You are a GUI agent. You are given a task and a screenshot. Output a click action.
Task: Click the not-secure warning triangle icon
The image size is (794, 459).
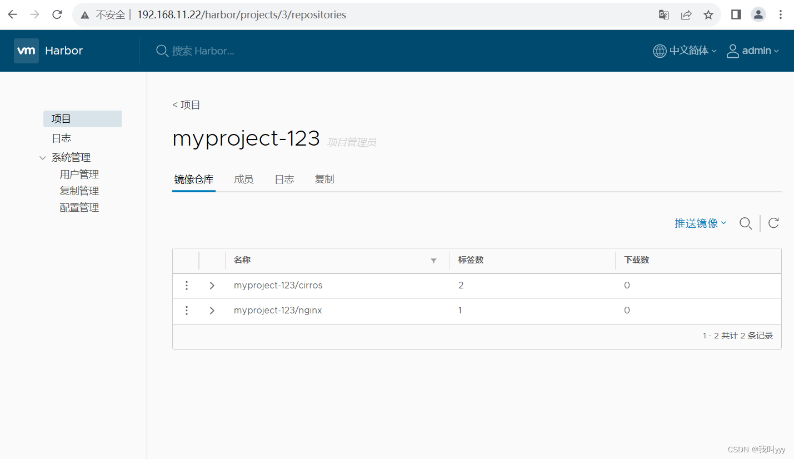click(84, 15)
